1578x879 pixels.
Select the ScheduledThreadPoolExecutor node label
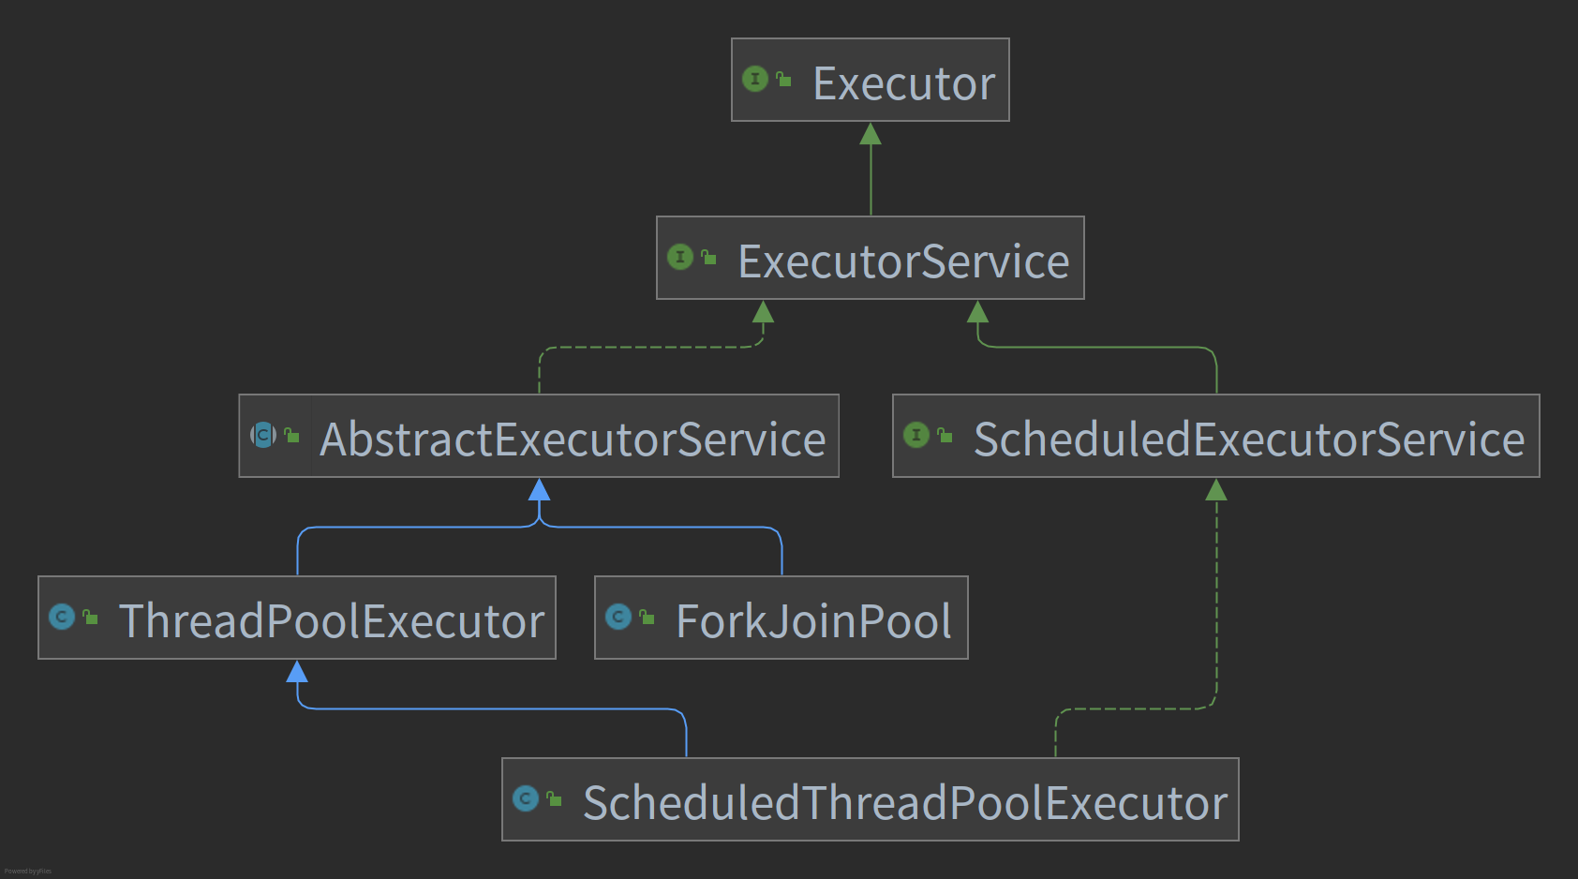[905, 803]
